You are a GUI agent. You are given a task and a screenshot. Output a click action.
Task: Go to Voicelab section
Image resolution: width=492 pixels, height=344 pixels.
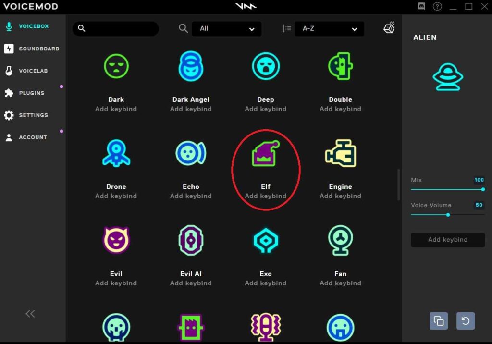pos(33,71)
